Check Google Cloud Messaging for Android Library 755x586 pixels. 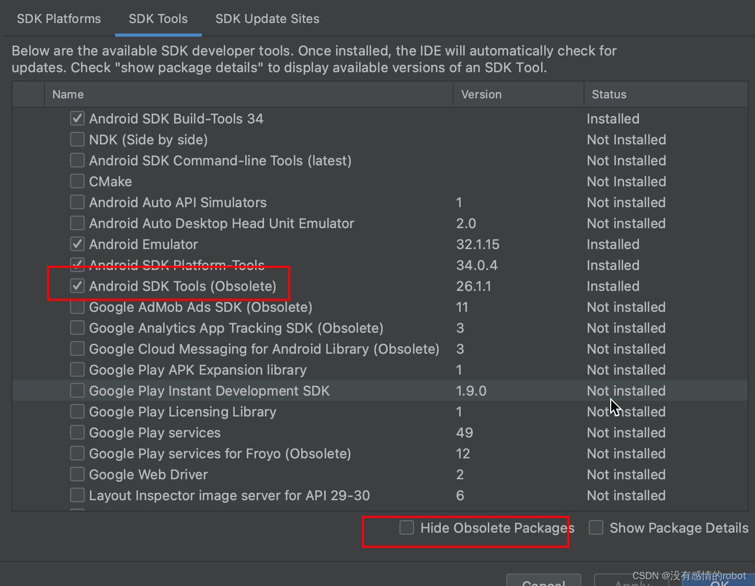click(77, 348)
